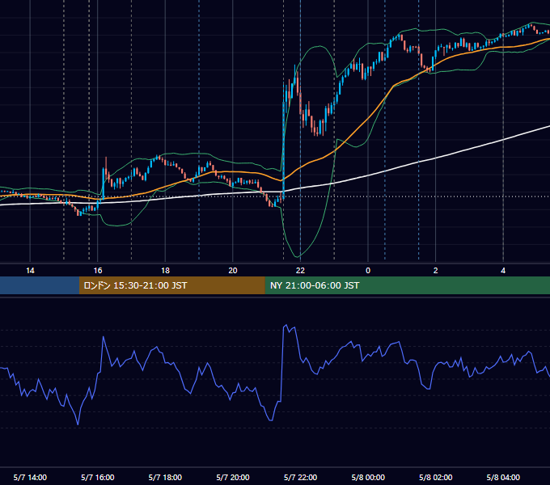This screenshot has height=485, width=550.
Task: Click the 5/7 20:00 date label
Action: [233, 477]
